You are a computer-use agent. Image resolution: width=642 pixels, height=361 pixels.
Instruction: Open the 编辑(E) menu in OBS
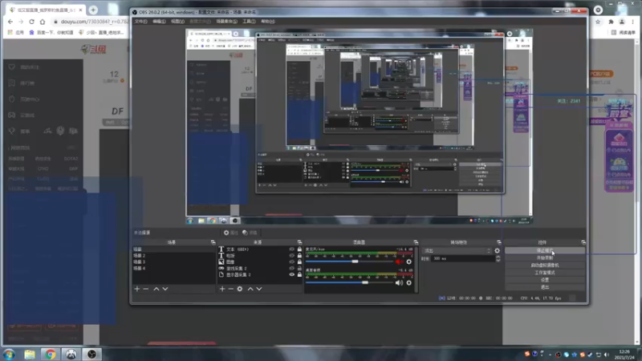159,22
